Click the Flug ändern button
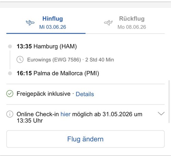 click(x=85, y=139)
